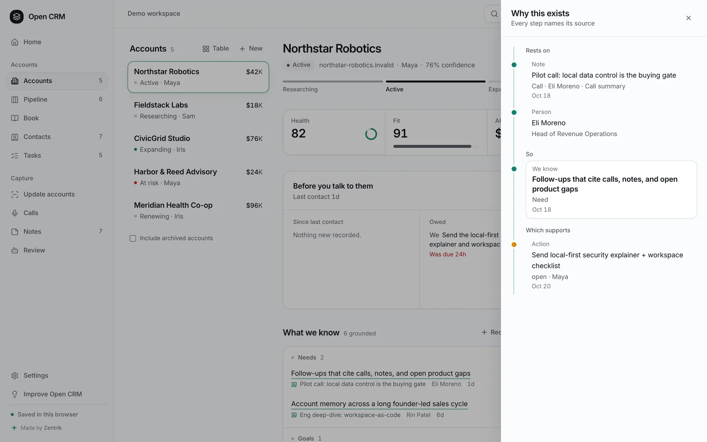Click the We know follow-ups card
Viewport: 707px width, 442px height.
(x=611, y=190)
